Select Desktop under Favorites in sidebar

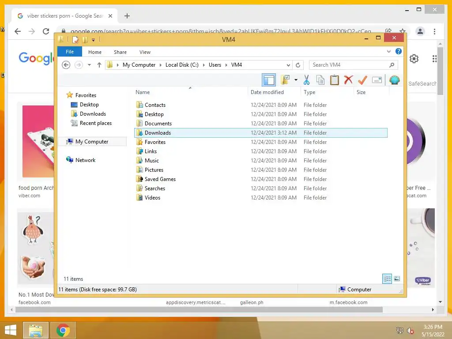(x=89, y=105)
